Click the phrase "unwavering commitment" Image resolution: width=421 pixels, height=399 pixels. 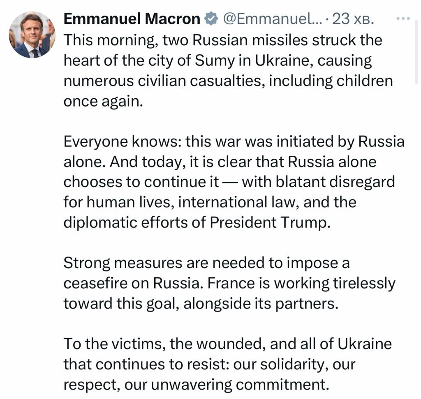click(240, 385)
